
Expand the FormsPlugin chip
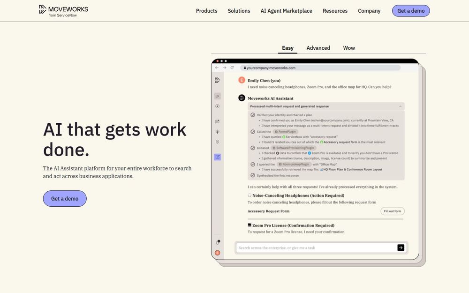click(x=286, y=132)
